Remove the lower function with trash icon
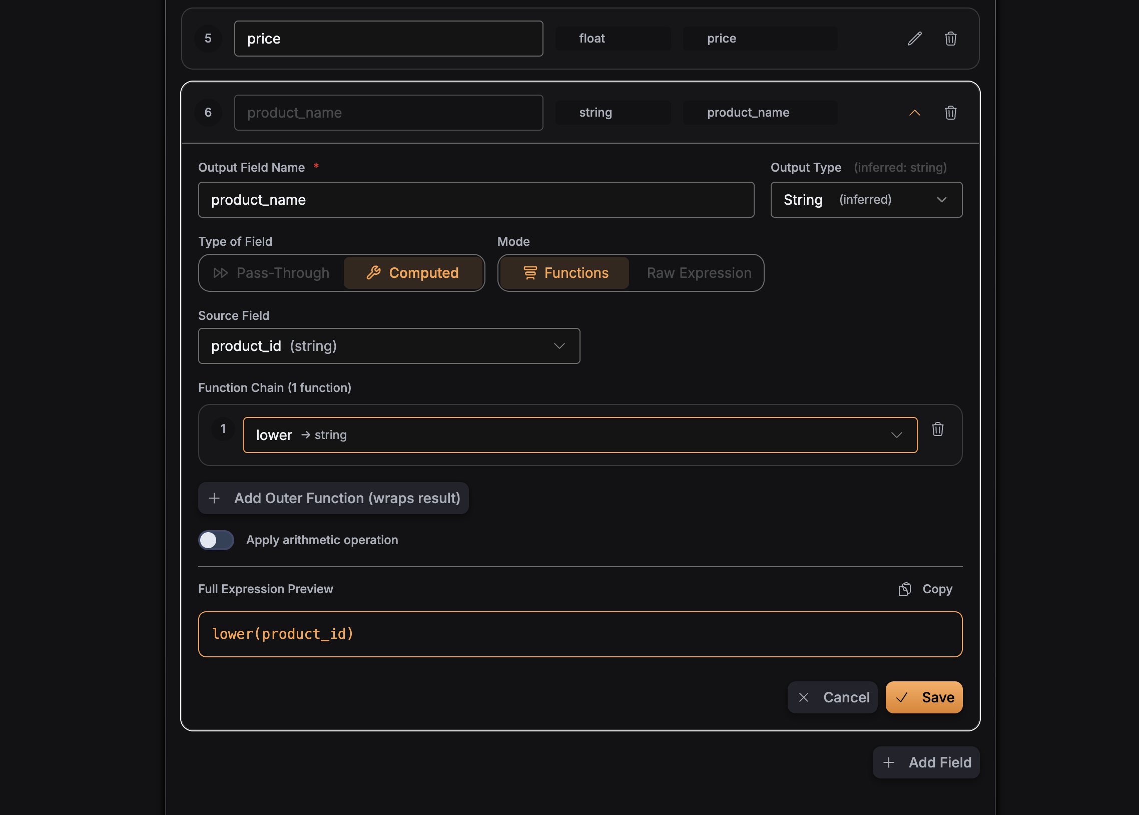Image resolution: width=1139 pixels, height=815 pixels. pos(937,430)
